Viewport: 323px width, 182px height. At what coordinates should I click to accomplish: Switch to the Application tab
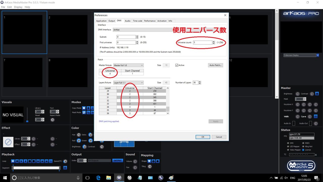[101, 21]
